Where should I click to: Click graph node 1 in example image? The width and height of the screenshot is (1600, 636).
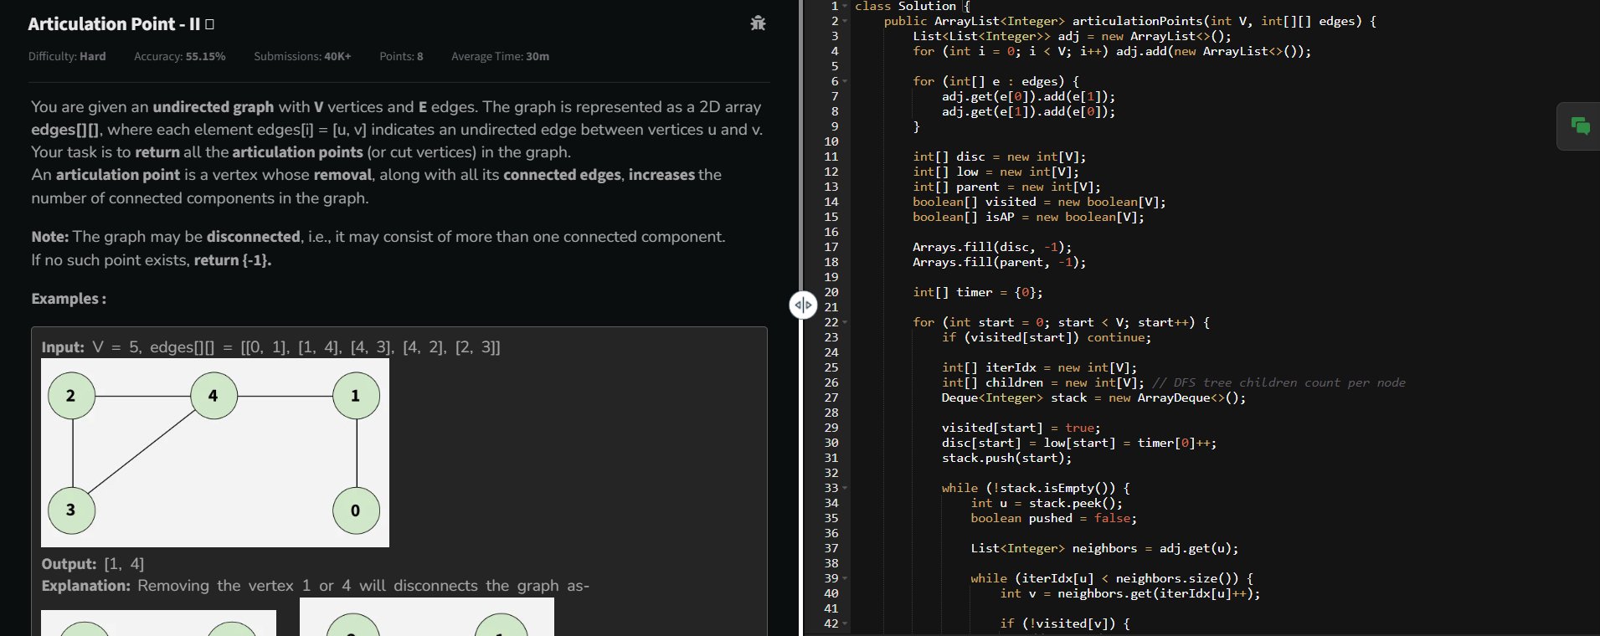356,396
